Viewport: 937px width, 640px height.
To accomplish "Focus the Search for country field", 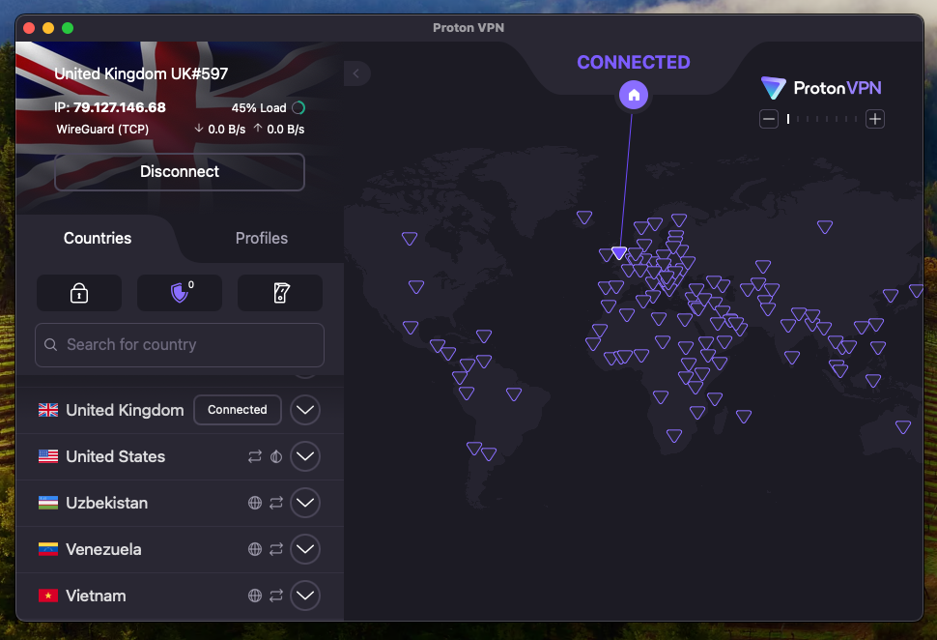I will pyautogui.click(x=180, y=345).
